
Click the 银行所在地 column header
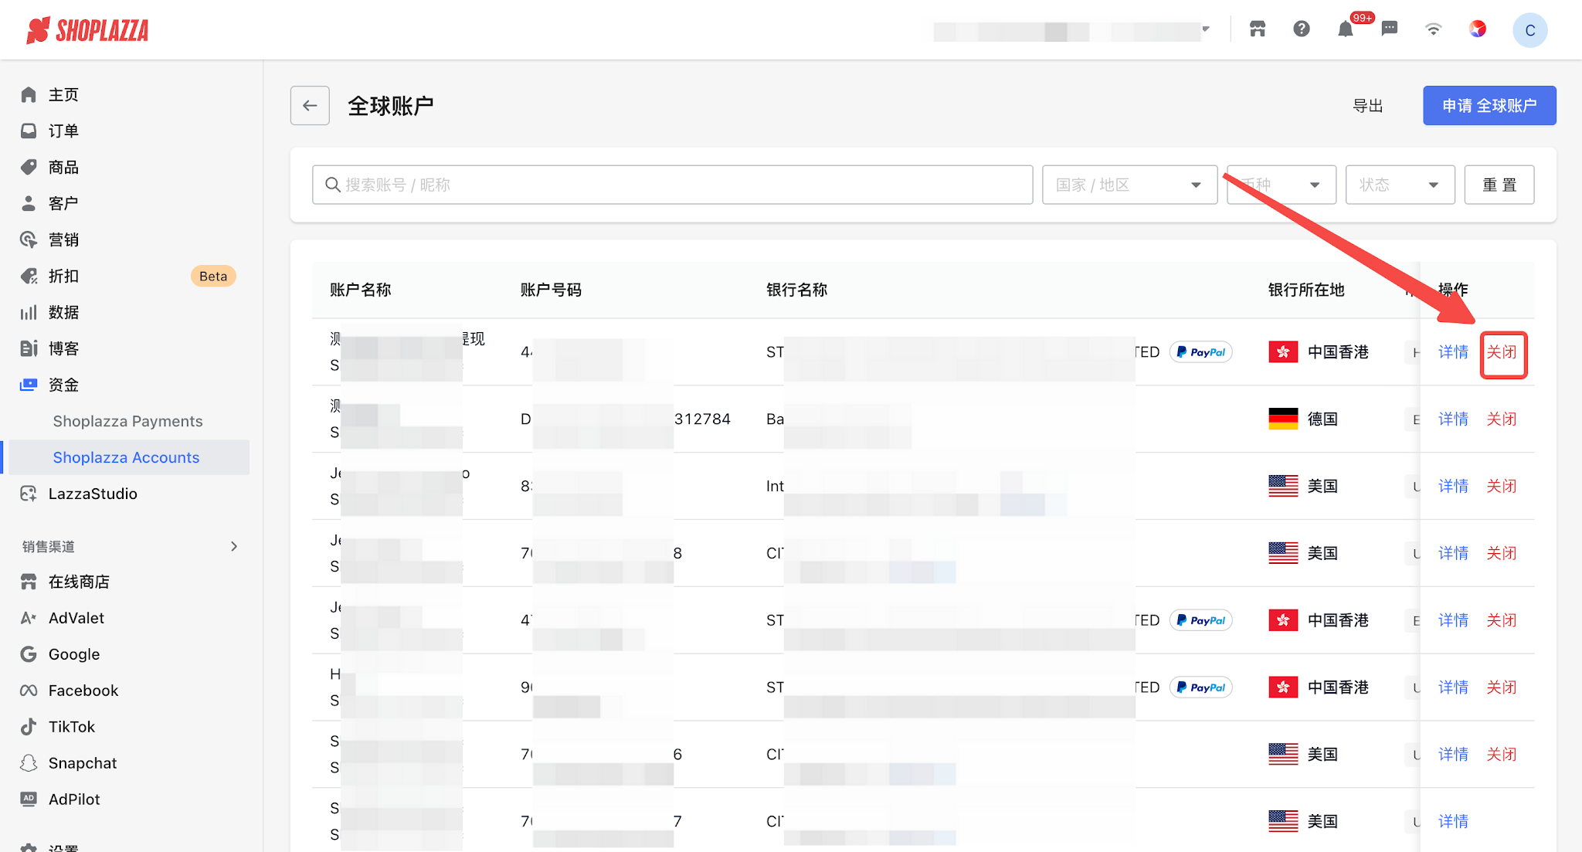pyautogui.click(x=1306, y=290)
